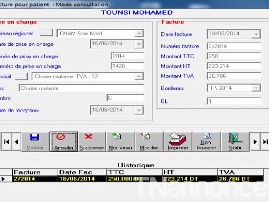Click the Montant TTC field
Image resolution: width=269 pixels, height=202 pixels.
click(234, 56)
